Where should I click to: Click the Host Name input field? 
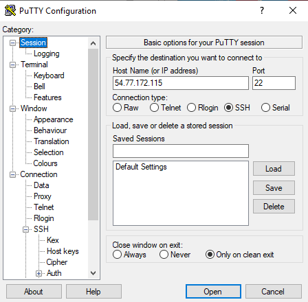point(181,83)
